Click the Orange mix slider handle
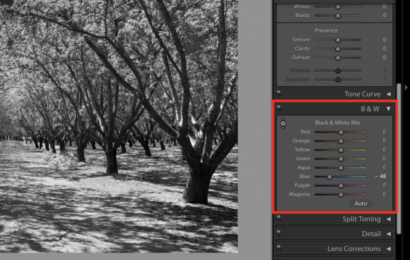This screenshot has height=260, width=410. click(341, 141)
